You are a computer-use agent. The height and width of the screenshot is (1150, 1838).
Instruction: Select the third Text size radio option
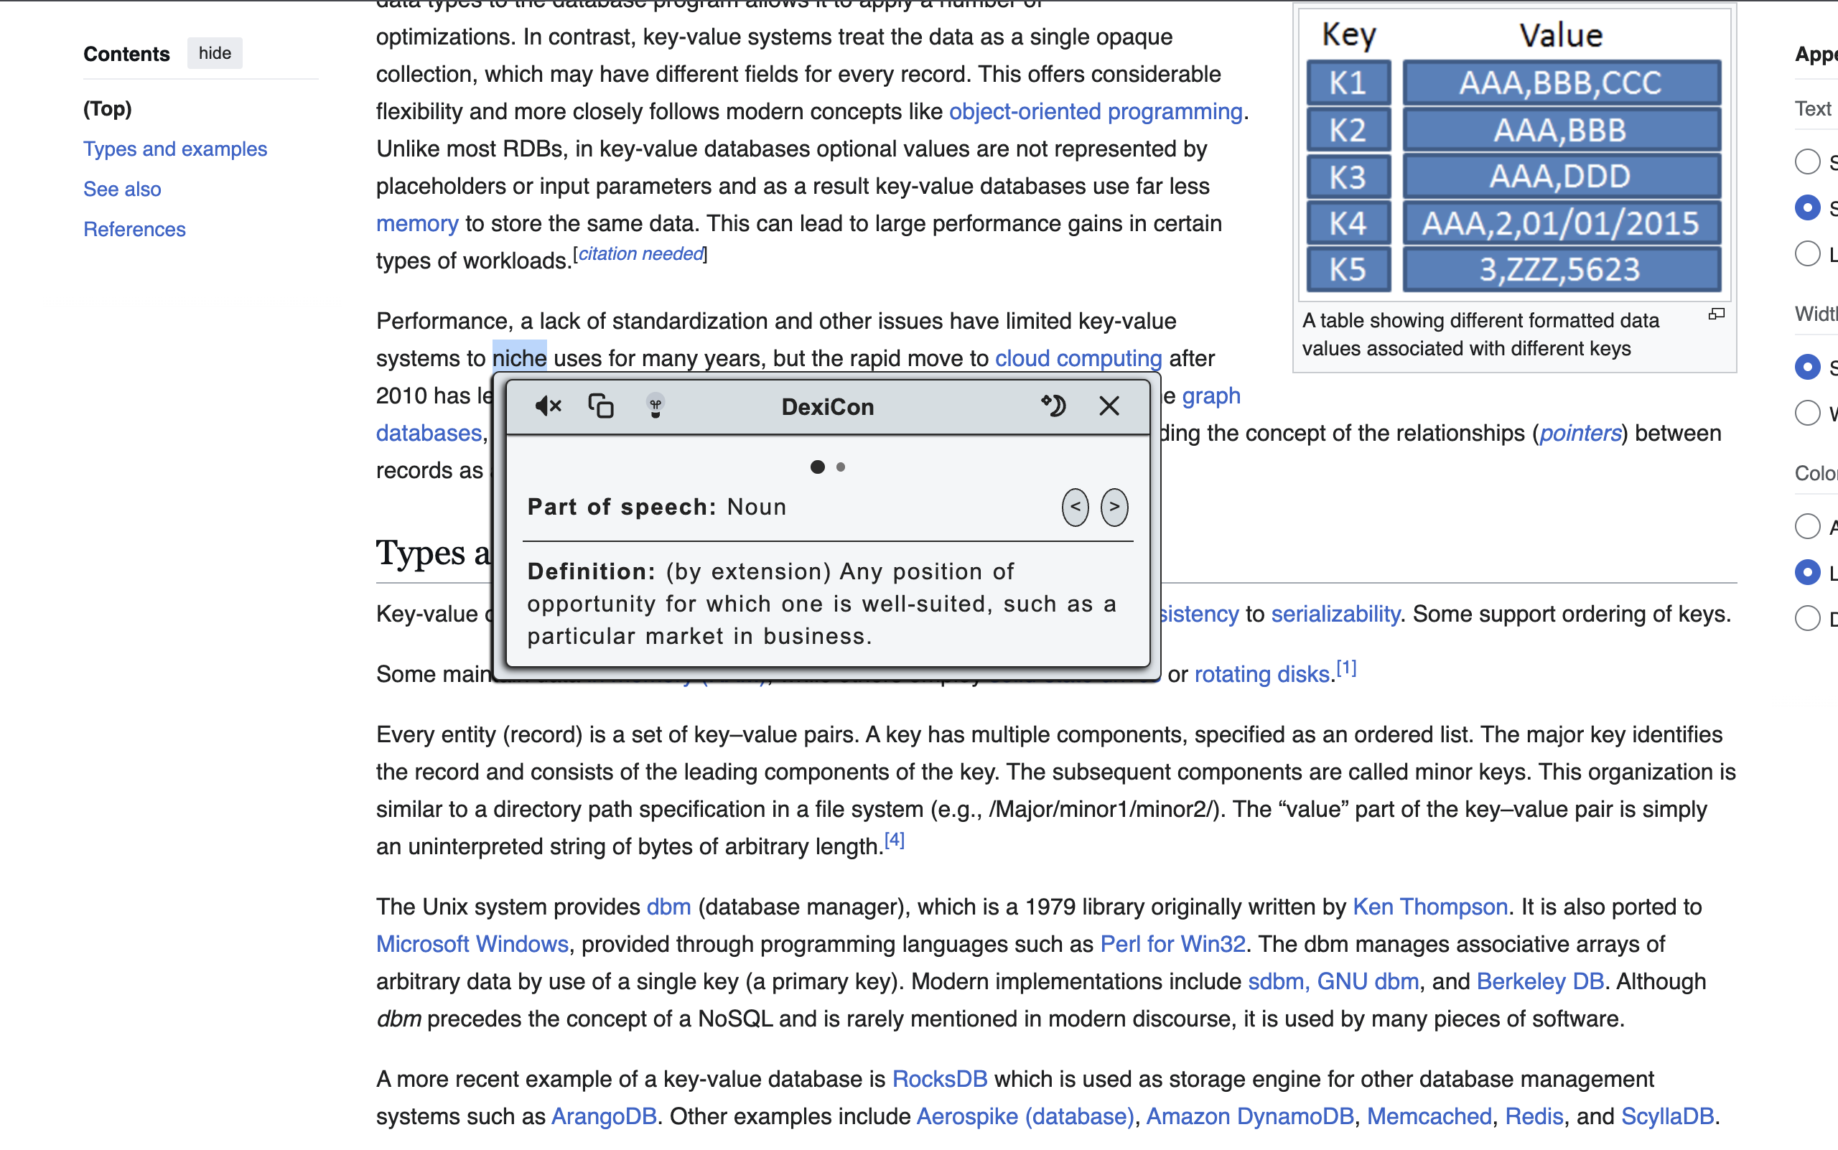(1807, 253)
